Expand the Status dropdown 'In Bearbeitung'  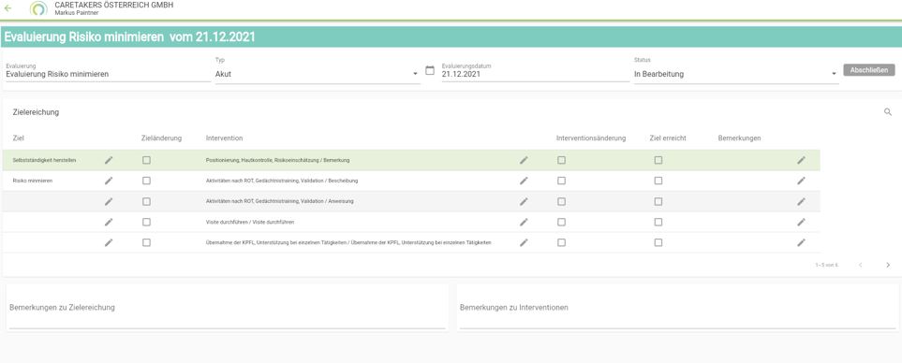coord(736,74)
